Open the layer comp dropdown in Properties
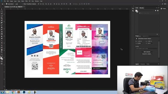The width and height of the screenshot is (168, 94). (146, 49)
